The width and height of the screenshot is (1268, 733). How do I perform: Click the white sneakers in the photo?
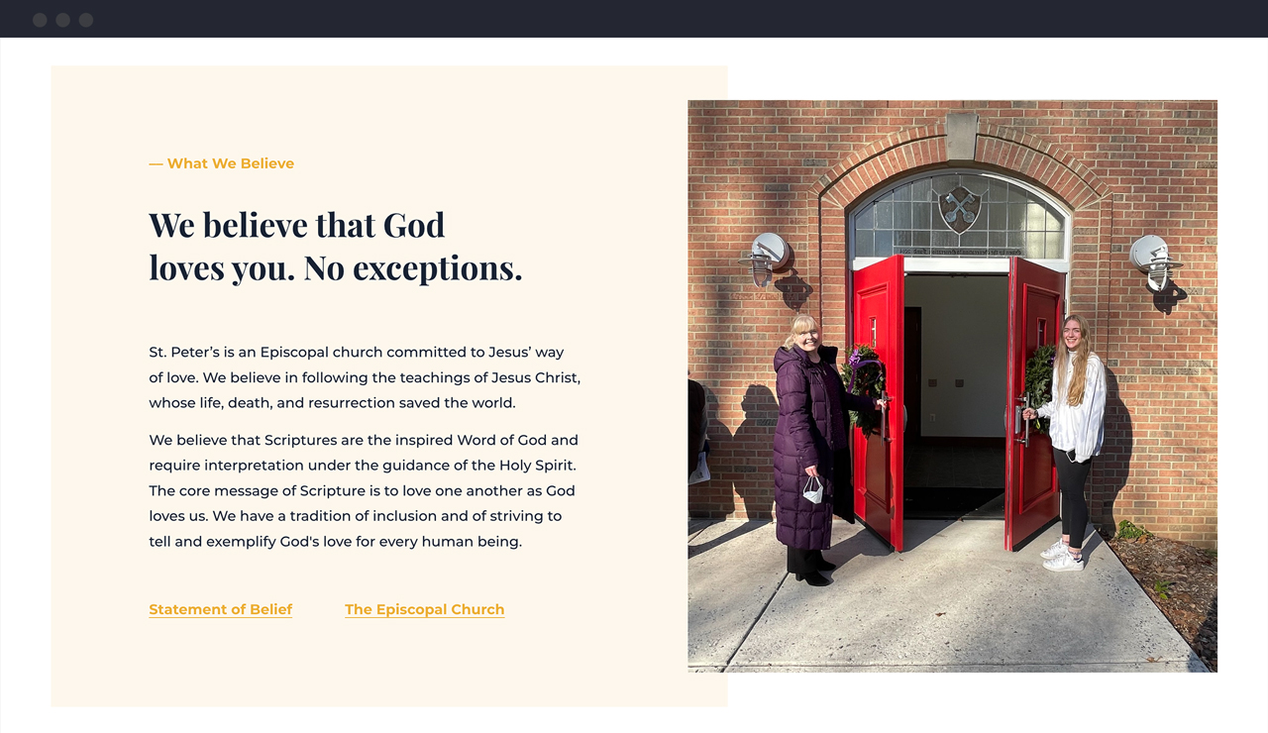1061,557
